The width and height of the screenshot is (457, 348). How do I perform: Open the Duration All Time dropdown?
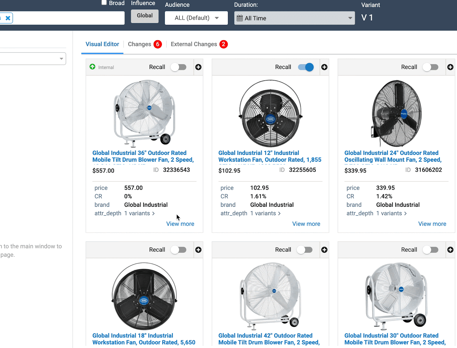(x=294, y=18)
